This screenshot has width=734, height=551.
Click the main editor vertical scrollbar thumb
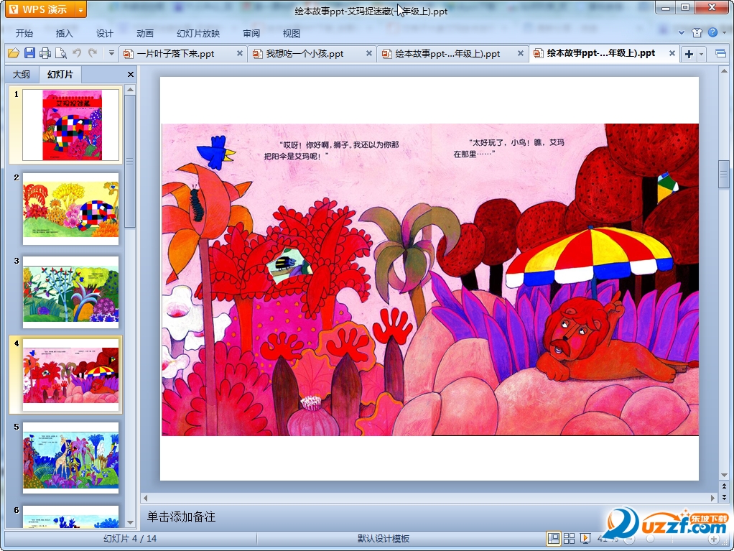[x=724, y=174]
